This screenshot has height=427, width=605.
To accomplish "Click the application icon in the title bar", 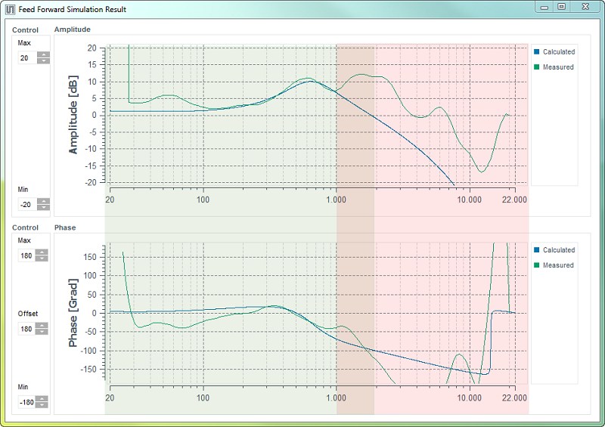I will [11, 9].
